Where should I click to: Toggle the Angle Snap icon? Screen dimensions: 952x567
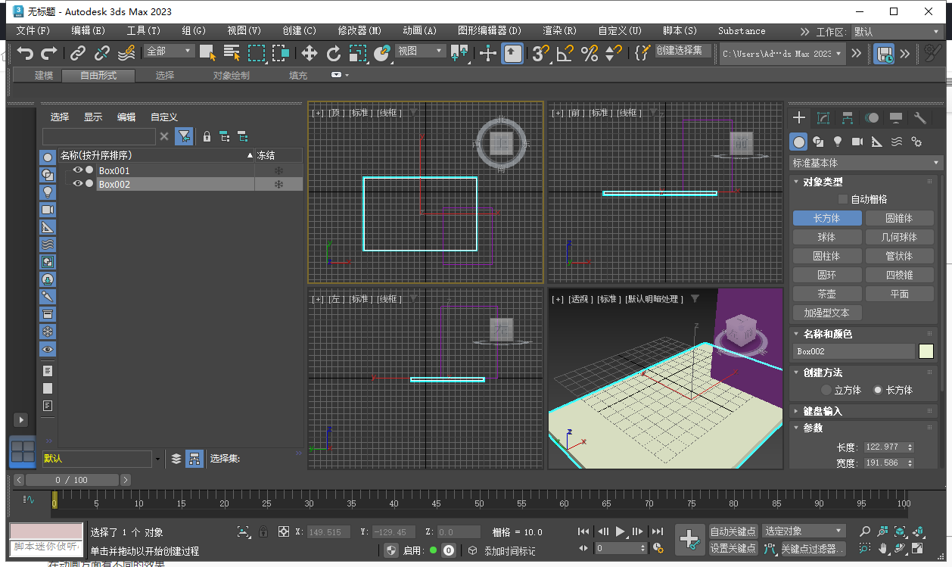click(x=565, y=52)
